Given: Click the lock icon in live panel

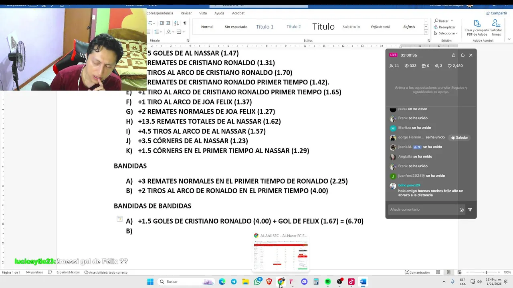Looking at the screenshot, I should [454, 55].
